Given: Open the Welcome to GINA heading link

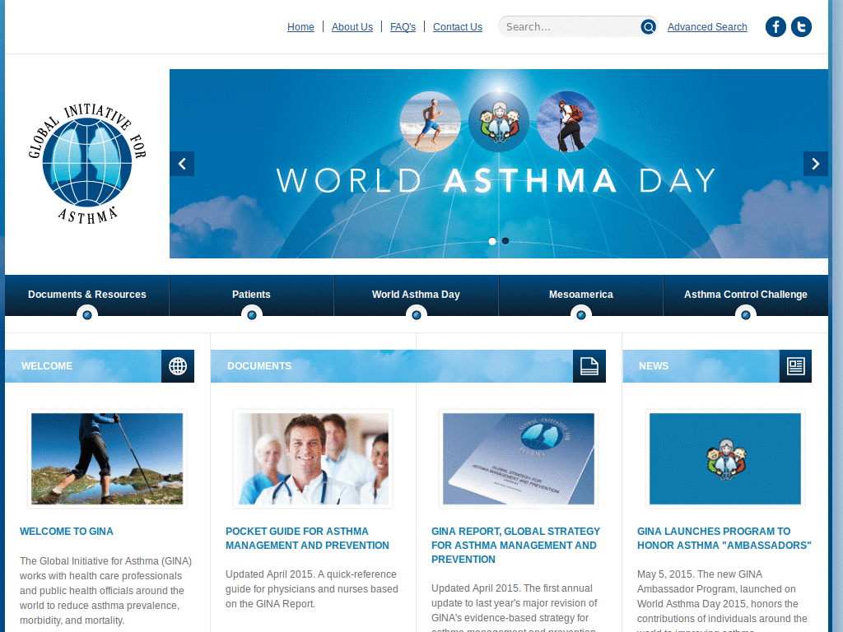Looking at the screenshot, I should click(67, 532).
